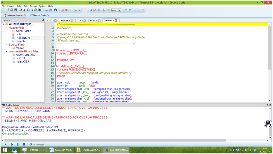Click the Redo arrow icon
This screenshot has height=154, width=273.
(130, 10)
